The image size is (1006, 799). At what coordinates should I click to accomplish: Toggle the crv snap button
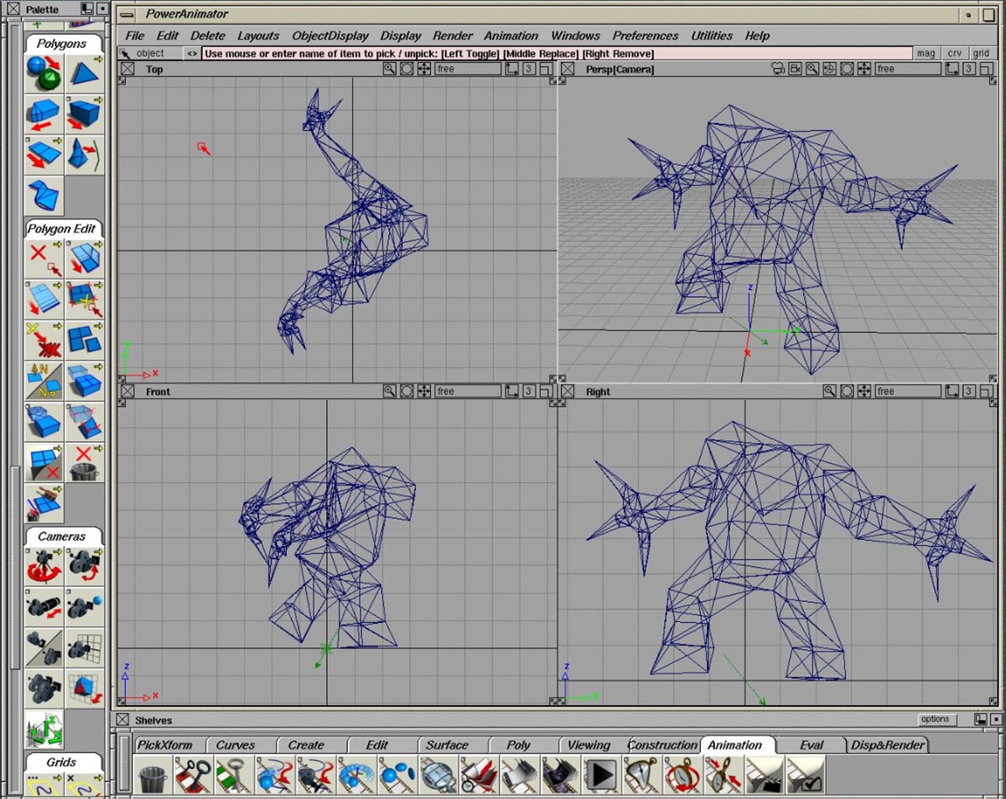coord(954,53)
